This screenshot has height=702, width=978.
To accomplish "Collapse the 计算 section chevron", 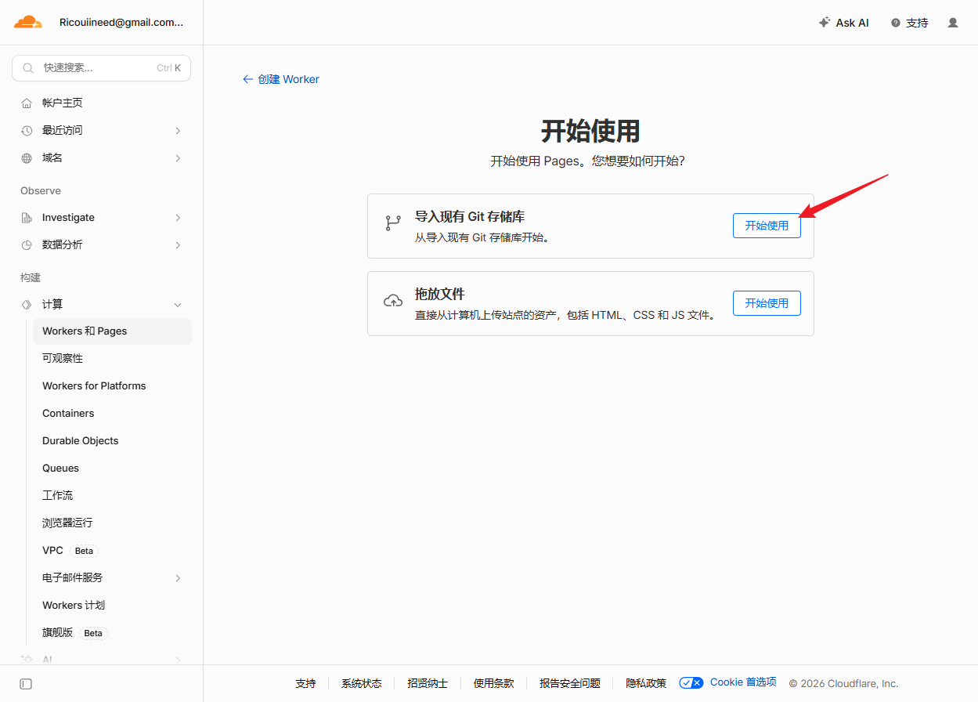I will coord(178,304).
